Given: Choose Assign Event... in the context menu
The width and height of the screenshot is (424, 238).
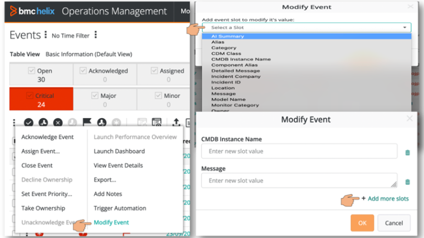Looking at the screenshot, I should pyautogui.click(x=40, y=151).
